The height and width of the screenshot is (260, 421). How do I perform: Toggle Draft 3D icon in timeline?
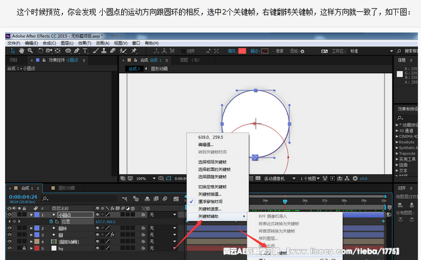coord(136,199)
